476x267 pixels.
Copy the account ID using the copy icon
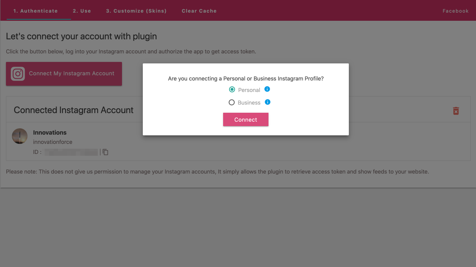105,152
